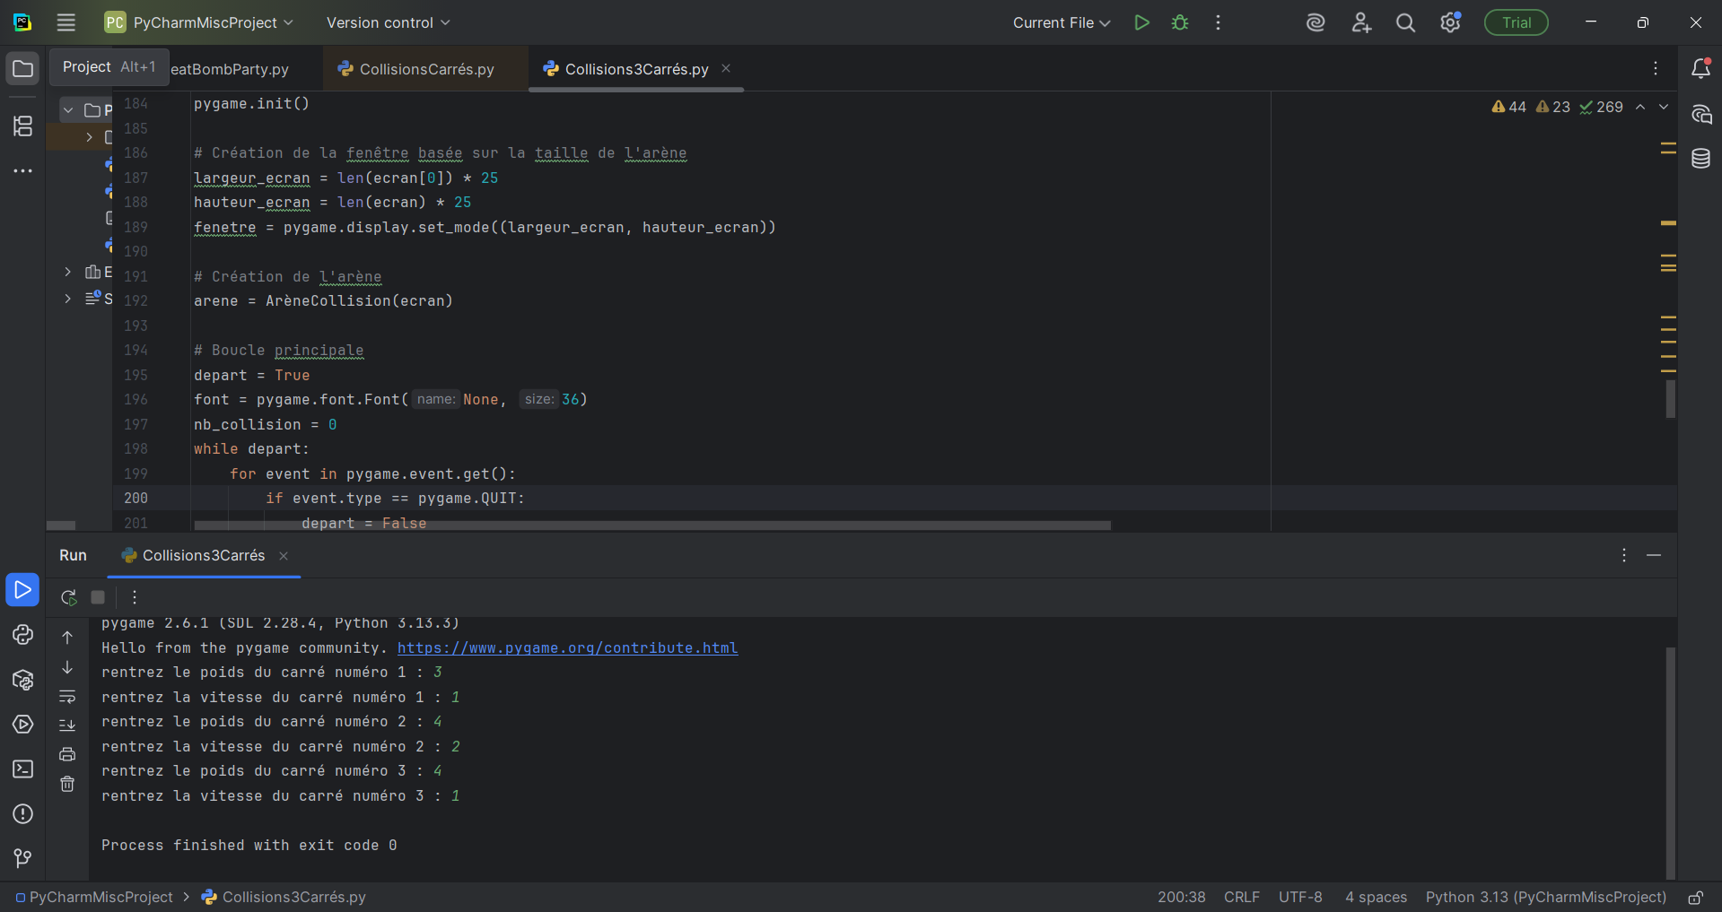This screenshot has height=912, width=1722.
Task: Open Structure tool window icon
Action: [x=22, y=126]
